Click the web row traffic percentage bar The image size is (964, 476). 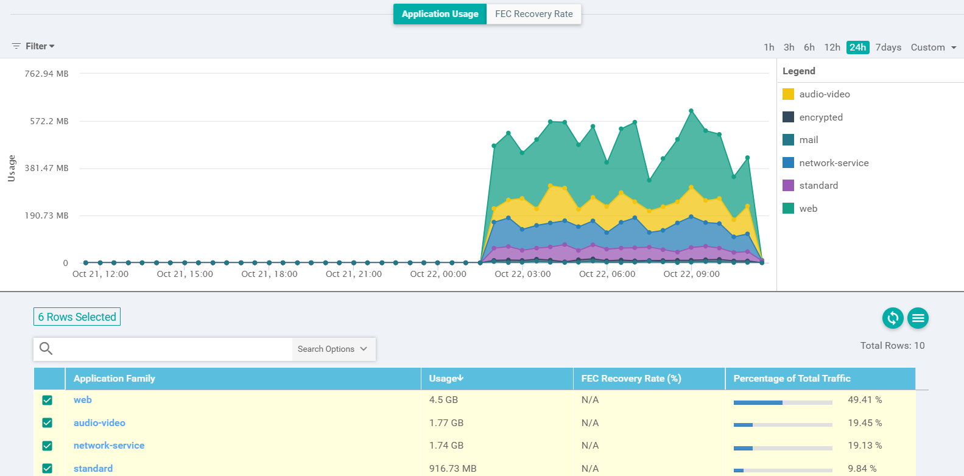click(783, 402)
